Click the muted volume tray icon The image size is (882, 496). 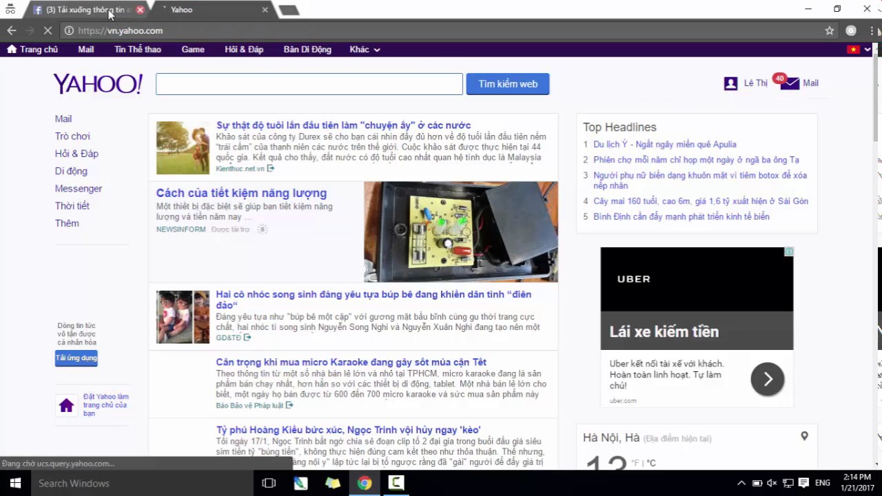(x=772, y=483)
